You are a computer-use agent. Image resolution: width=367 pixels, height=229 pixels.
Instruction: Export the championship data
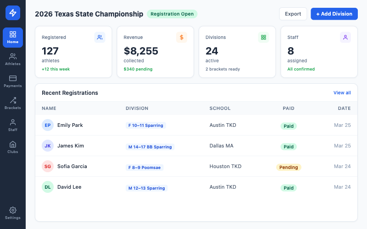293,14
